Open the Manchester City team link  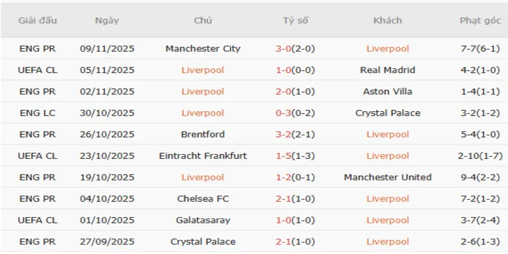click(203, 49)
